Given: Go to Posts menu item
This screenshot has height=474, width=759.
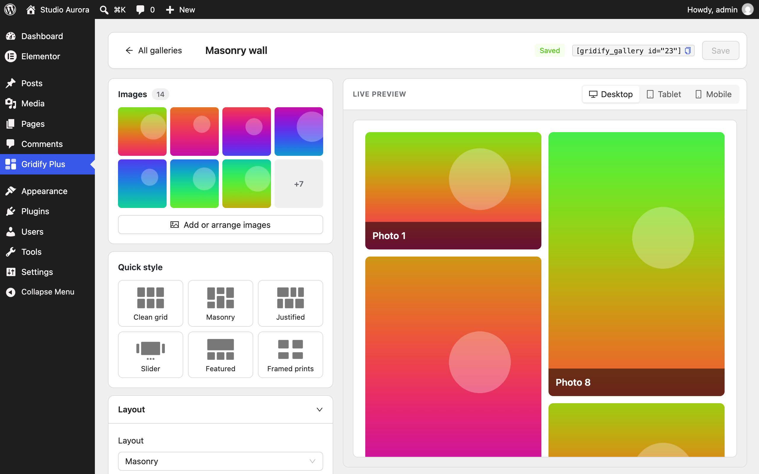Looking at the screenshot, I should [x=47, y=83].
